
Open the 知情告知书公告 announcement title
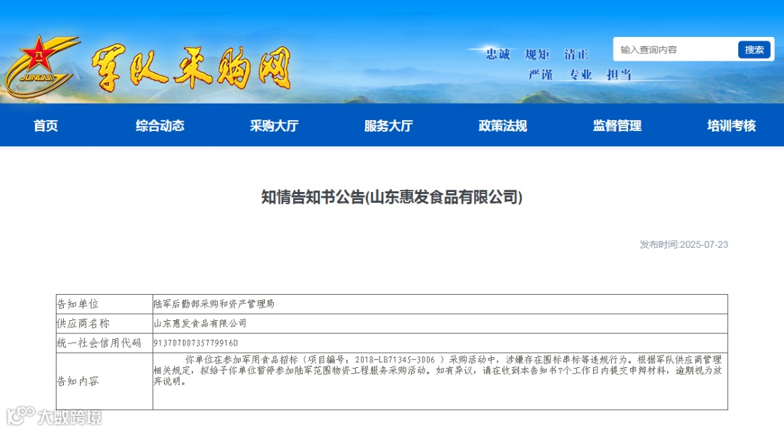pyautogui.click(x=392, y=197)
